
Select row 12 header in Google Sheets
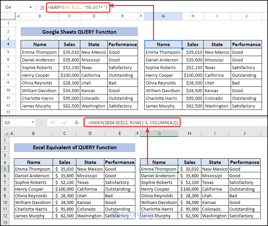point(8,105)
